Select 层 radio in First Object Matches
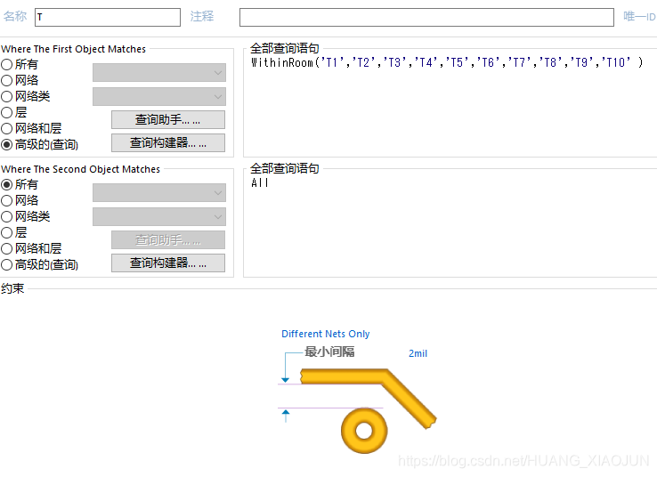657x477 pixels. click(7, 112)
